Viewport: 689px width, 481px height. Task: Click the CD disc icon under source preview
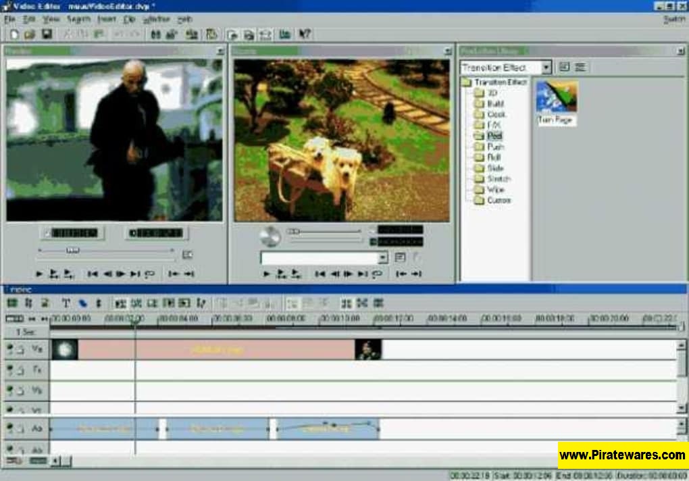tap(270, 236)
